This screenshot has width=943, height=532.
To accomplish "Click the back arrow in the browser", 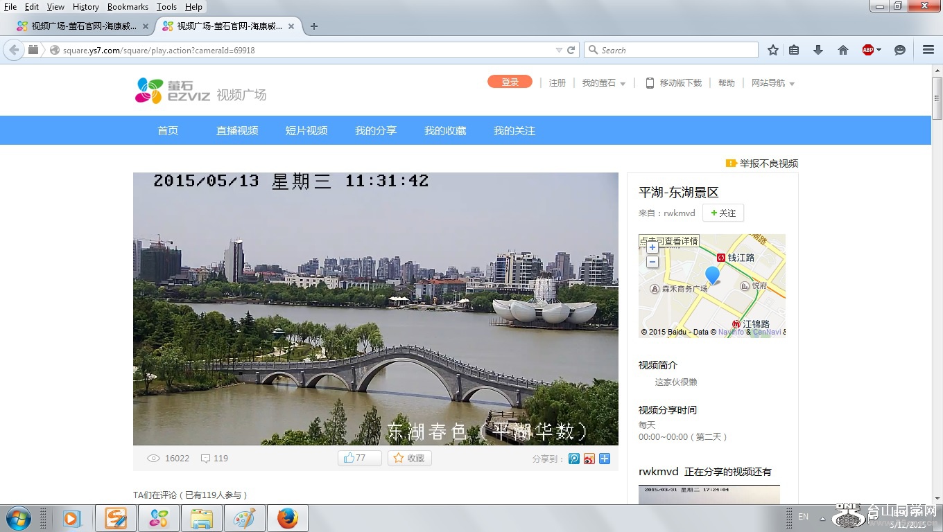I will click(x=14, y=50).
